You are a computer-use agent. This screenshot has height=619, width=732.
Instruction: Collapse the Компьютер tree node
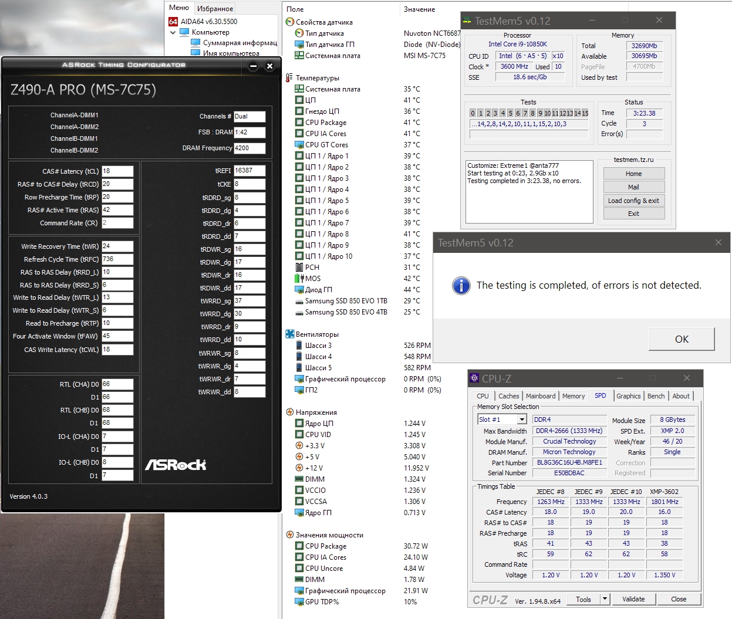173,33
